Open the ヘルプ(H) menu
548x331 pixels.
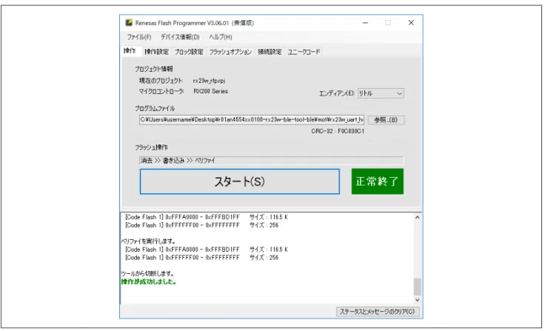click(x=220, y=37)
